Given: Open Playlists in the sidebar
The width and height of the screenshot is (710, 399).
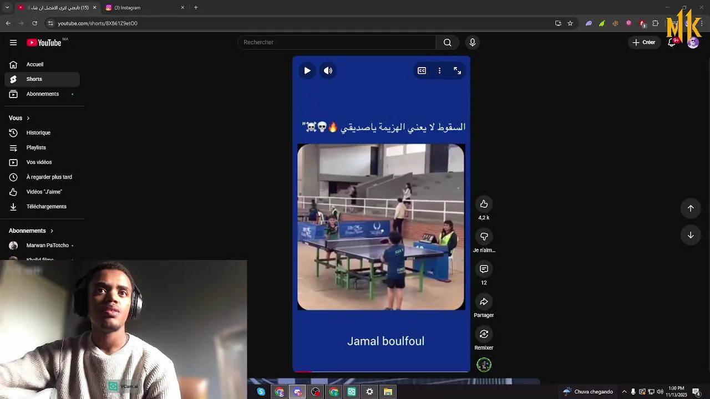Looking at the screenshot, I should pyautogui.click(x=42, y=147).
